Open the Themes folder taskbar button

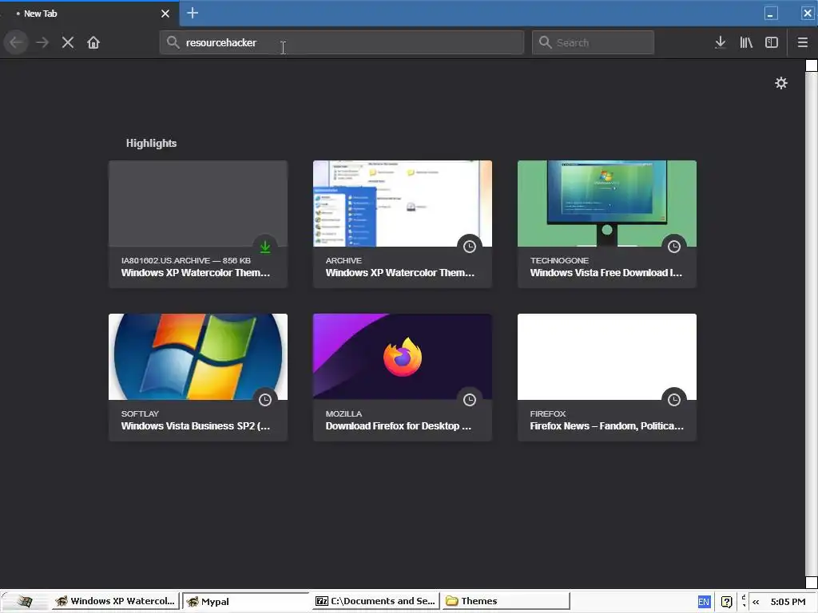(506, 601)
